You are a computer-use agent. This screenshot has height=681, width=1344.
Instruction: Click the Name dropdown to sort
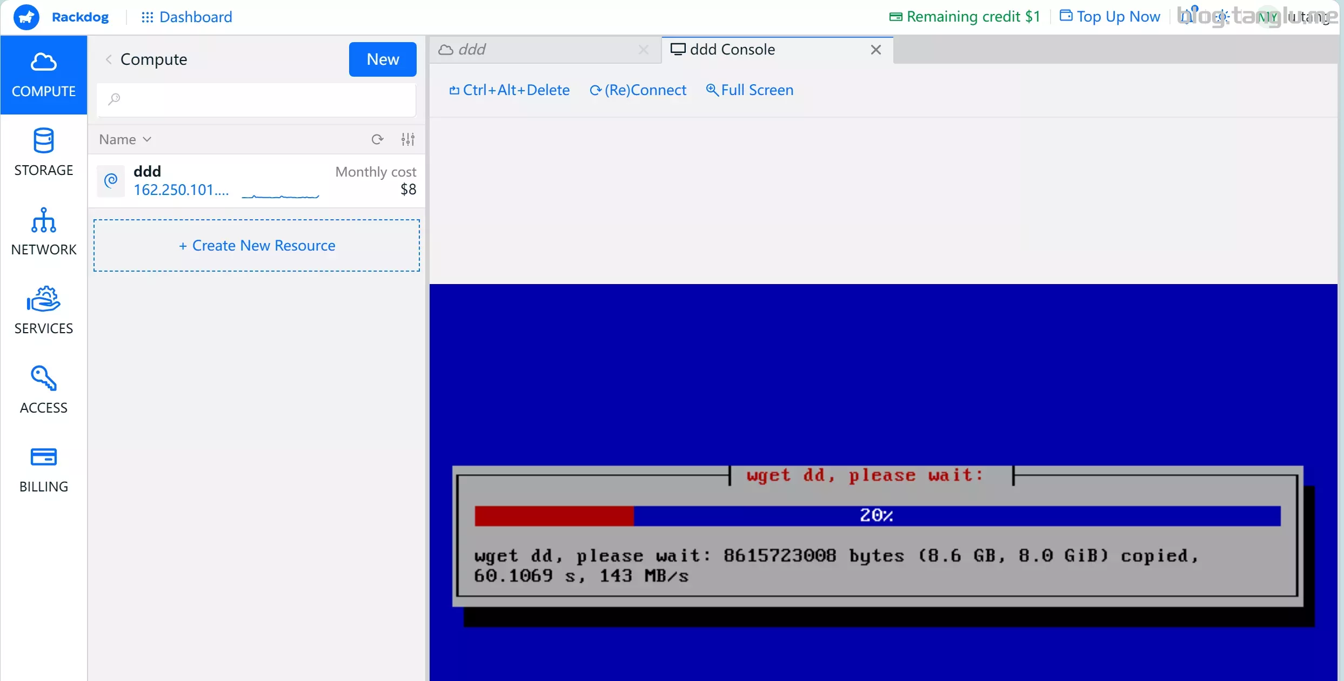pos(125,139)
